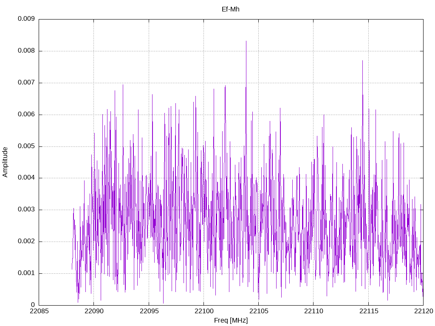Click the second-highest peak near 22114.5 MHz
Screen dimensions: 435x326
coord(362,61)
